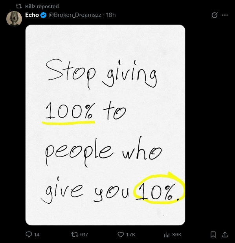The image size is (235, 243).
Task: Click the blue verified badge next to Echo
Action: coord(43,15)
